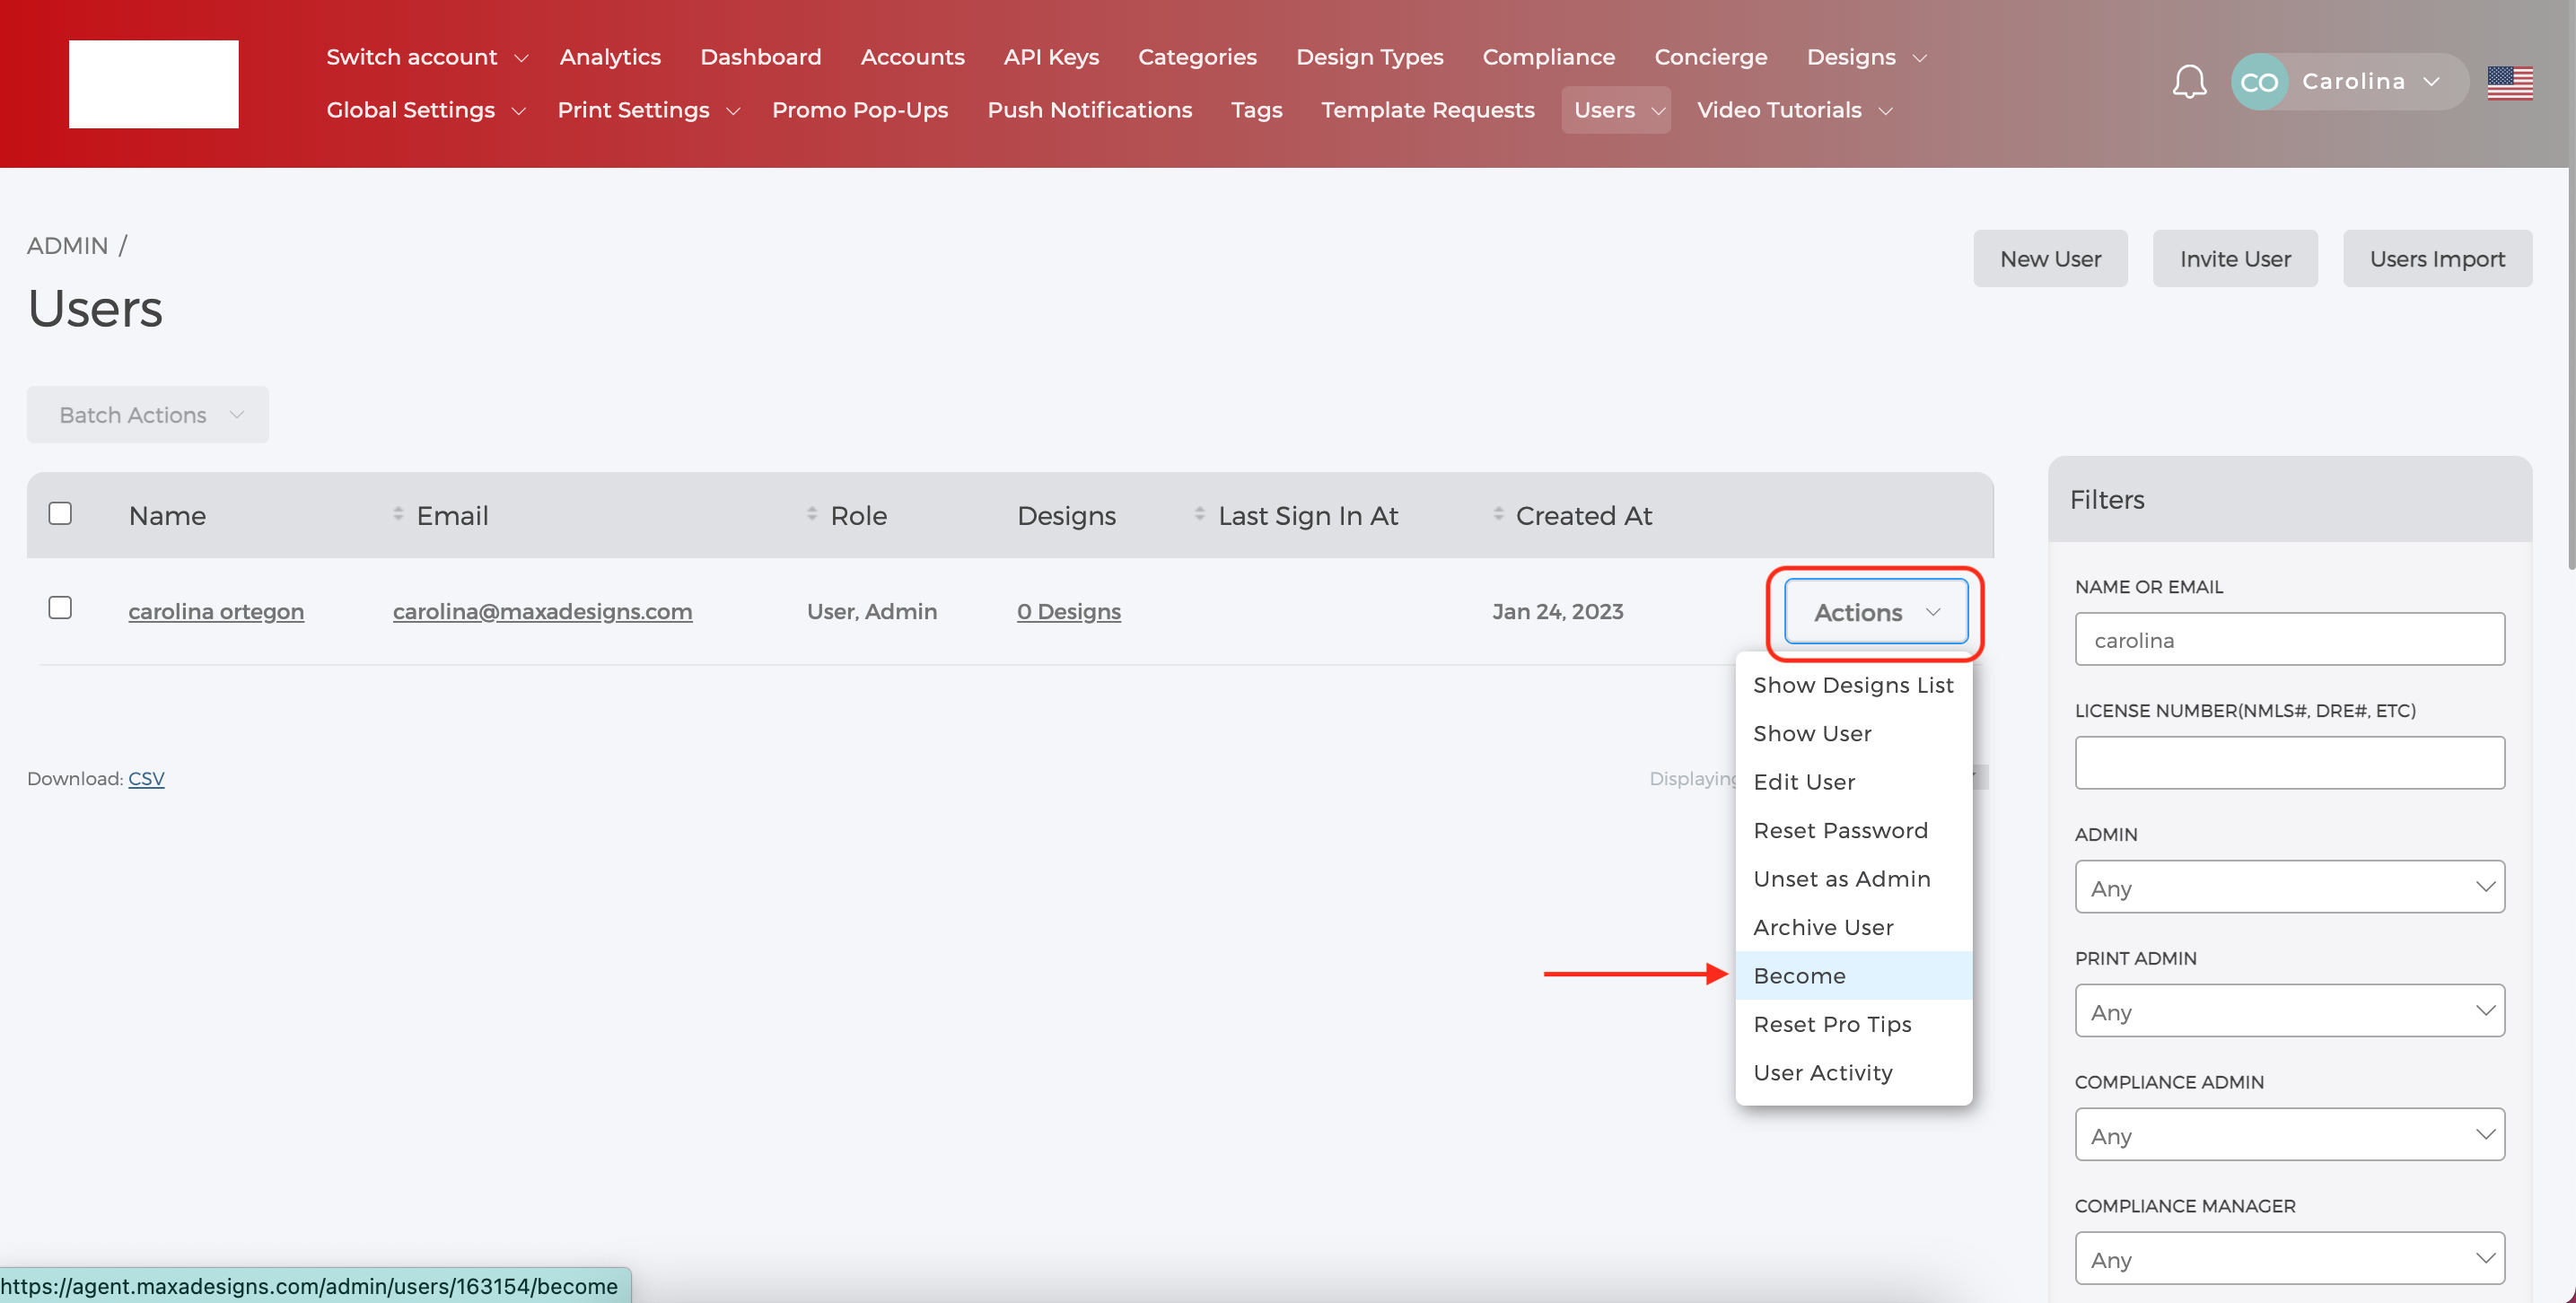2576x1303 pixels.
Task: Open API Keys nav item
Action: pyautogui.click(x=1051, y=57)
